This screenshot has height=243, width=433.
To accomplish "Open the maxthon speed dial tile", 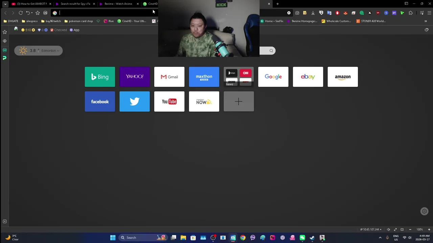I will [204, 77].
